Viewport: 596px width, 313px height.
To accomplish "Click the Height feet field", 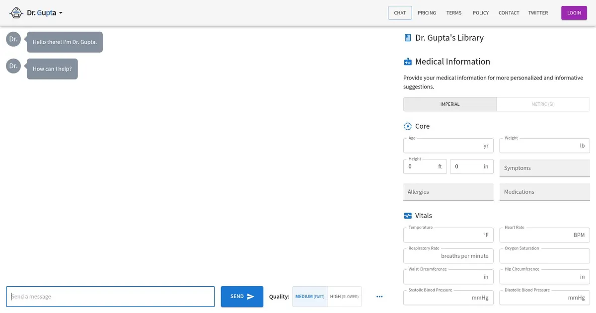I will click(x=425, y=166).
